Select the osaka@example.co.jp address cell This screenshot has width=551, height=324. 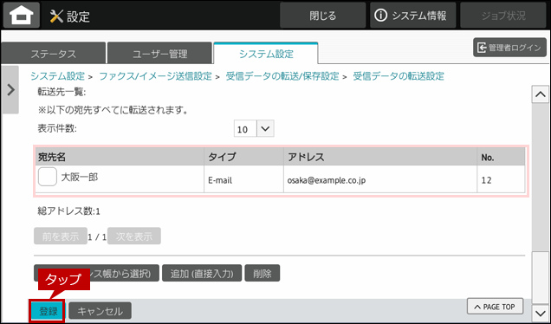[380, 179]
